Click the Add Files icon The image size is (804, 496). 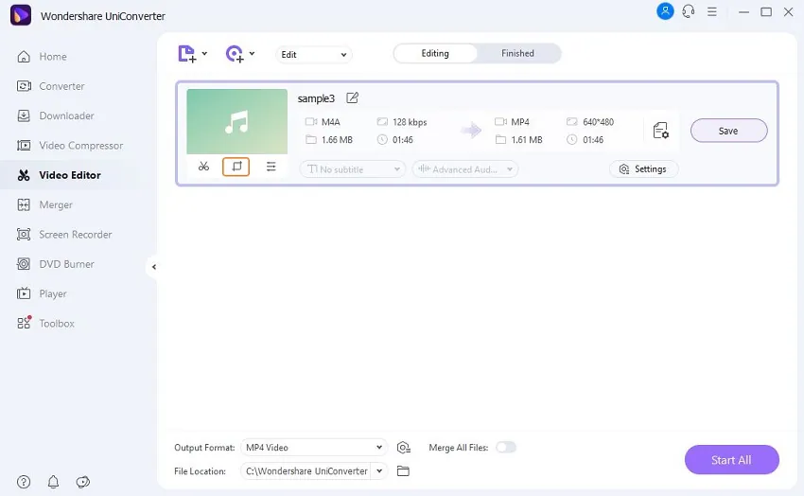pyautogui.click(x=187, y=54)
